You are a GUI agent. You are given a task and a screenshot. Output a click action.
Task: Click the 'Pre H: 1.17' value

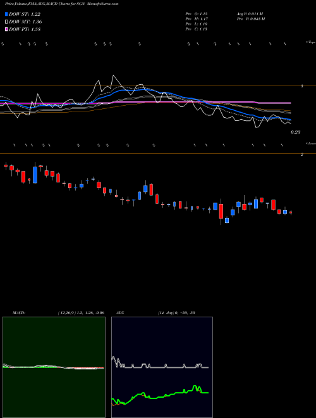[197, 19]
